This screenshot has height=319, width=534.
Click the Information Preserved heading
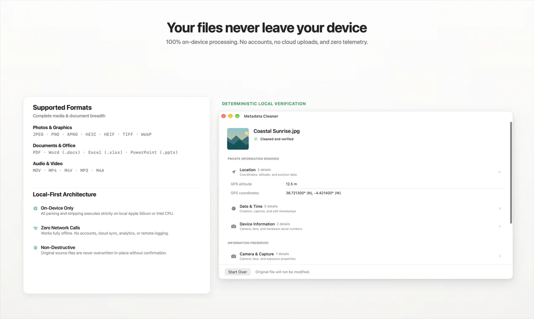(x=248, y=243)
